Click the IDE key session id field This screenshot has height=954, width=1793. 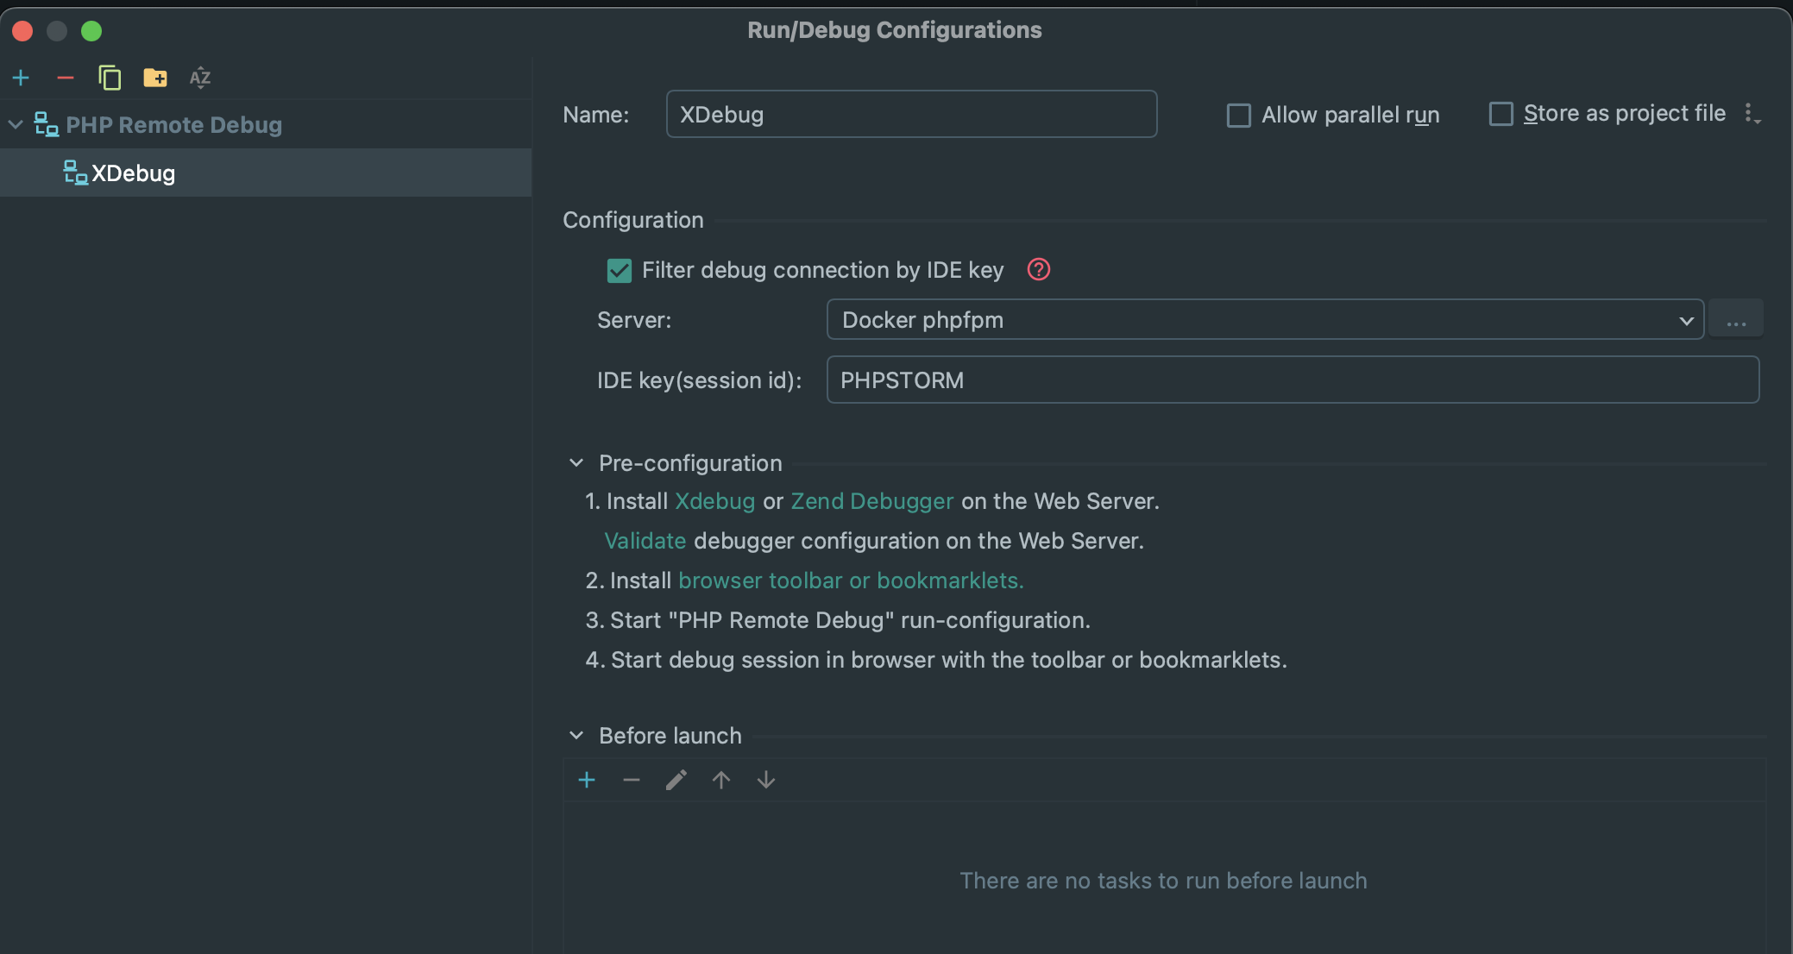click(1292, 380)
